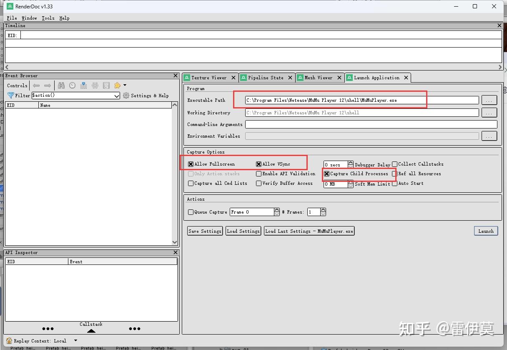This screenshot has height=350, width=507.
Task: Click the save icon in Event Browser toolbar
Action: pyautogui.click(x=106, y=86)
